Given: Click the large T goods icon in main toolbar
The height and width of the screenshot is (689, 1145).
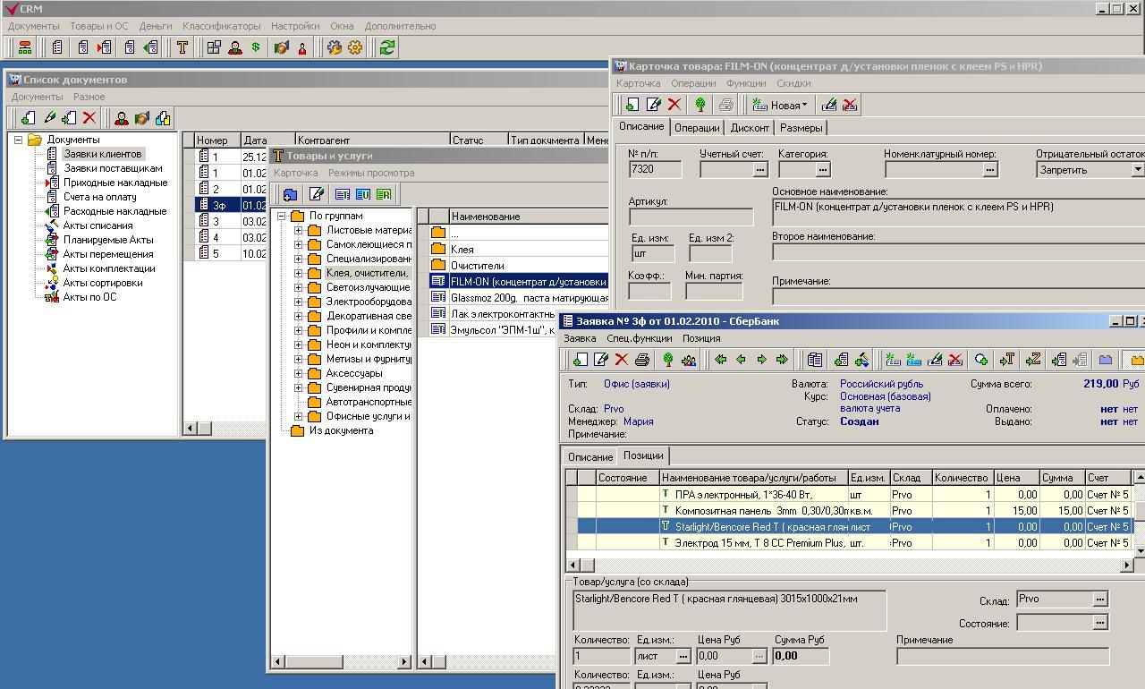Looking at the screenshot, I should (x=182, y=47).
